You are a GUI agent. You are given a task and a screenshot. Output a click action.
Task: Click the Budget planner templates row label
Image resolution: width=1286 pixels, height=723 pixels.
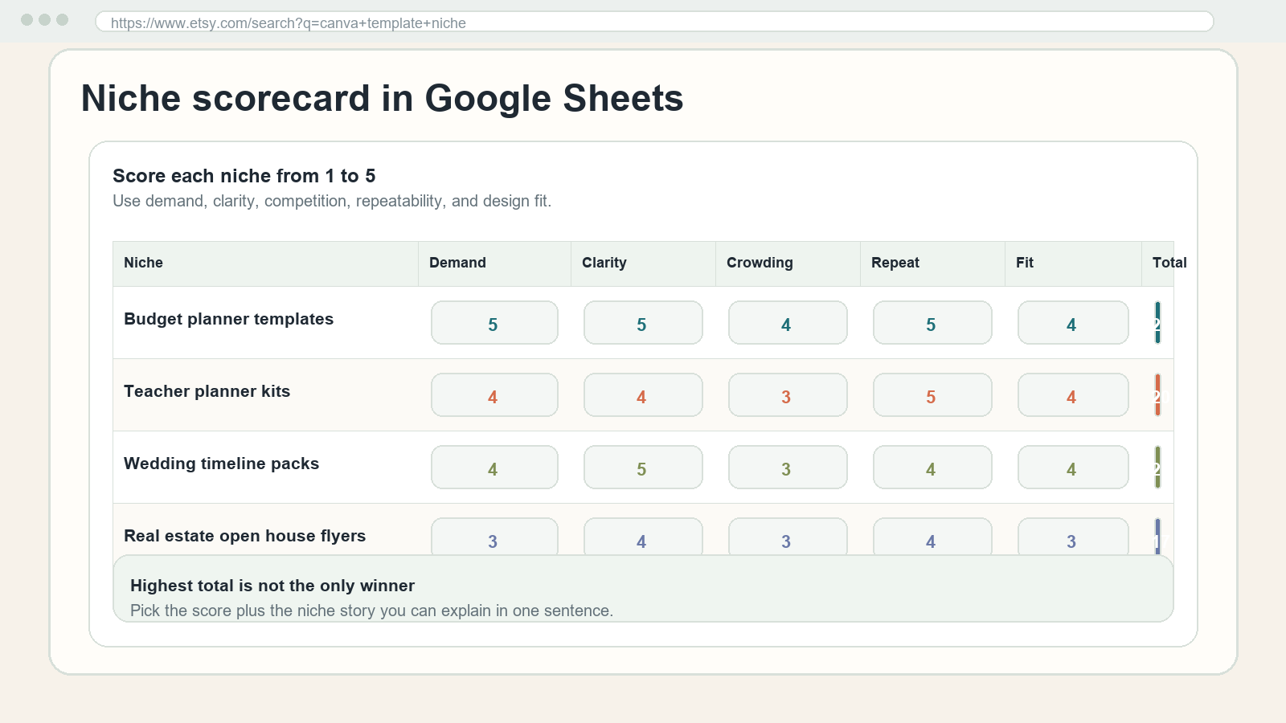tap(228, 319)
